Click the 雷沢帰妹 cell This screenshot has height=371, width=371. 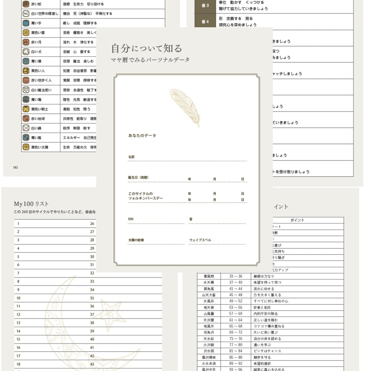tap(209, 357)
